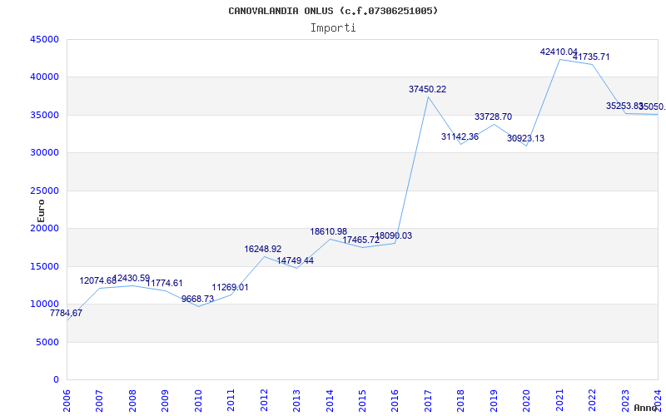Viewport: 666px width, 416px height.
Task: Click the x-axis year 2021
Action: tap(559, 399)
